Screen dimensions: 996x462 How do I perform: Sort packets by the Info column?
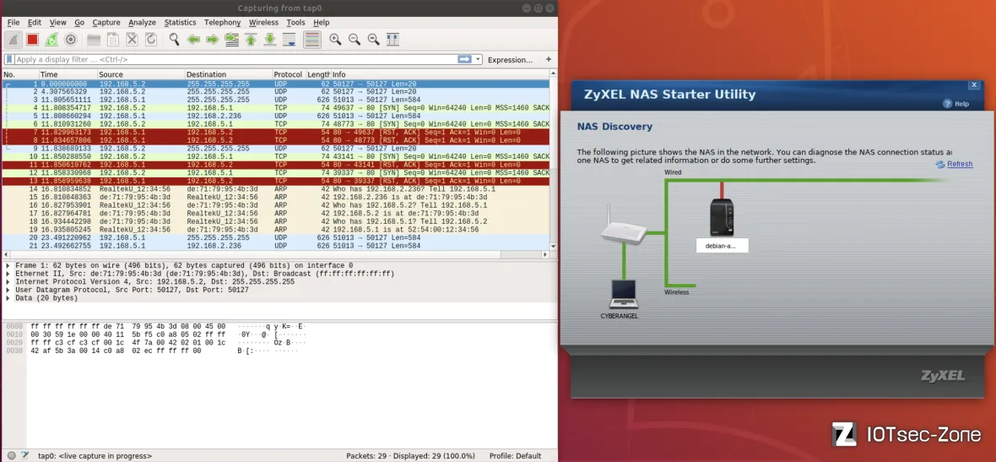[441, 75]
